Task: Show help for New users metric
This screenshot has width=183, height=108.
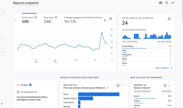Action: click(x=56, y=17)
